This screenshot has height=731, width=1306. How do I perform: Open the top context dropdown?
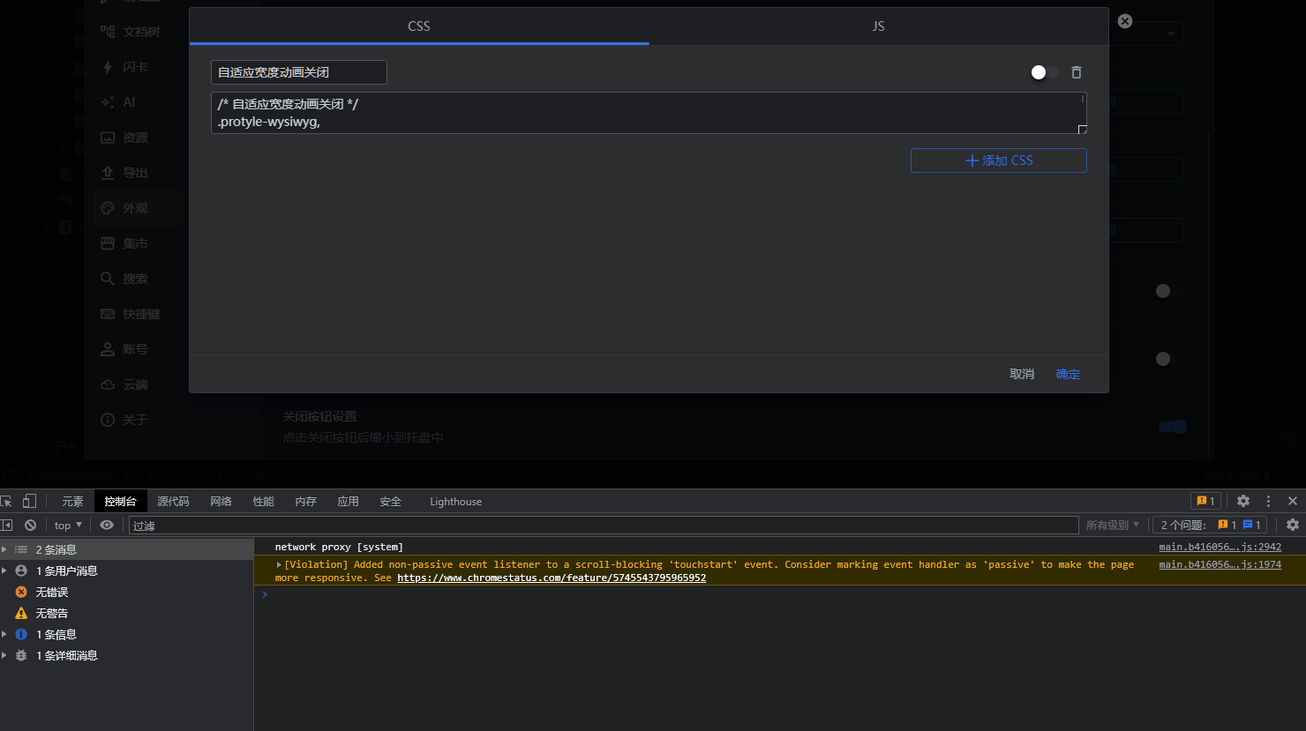(68, 525)
